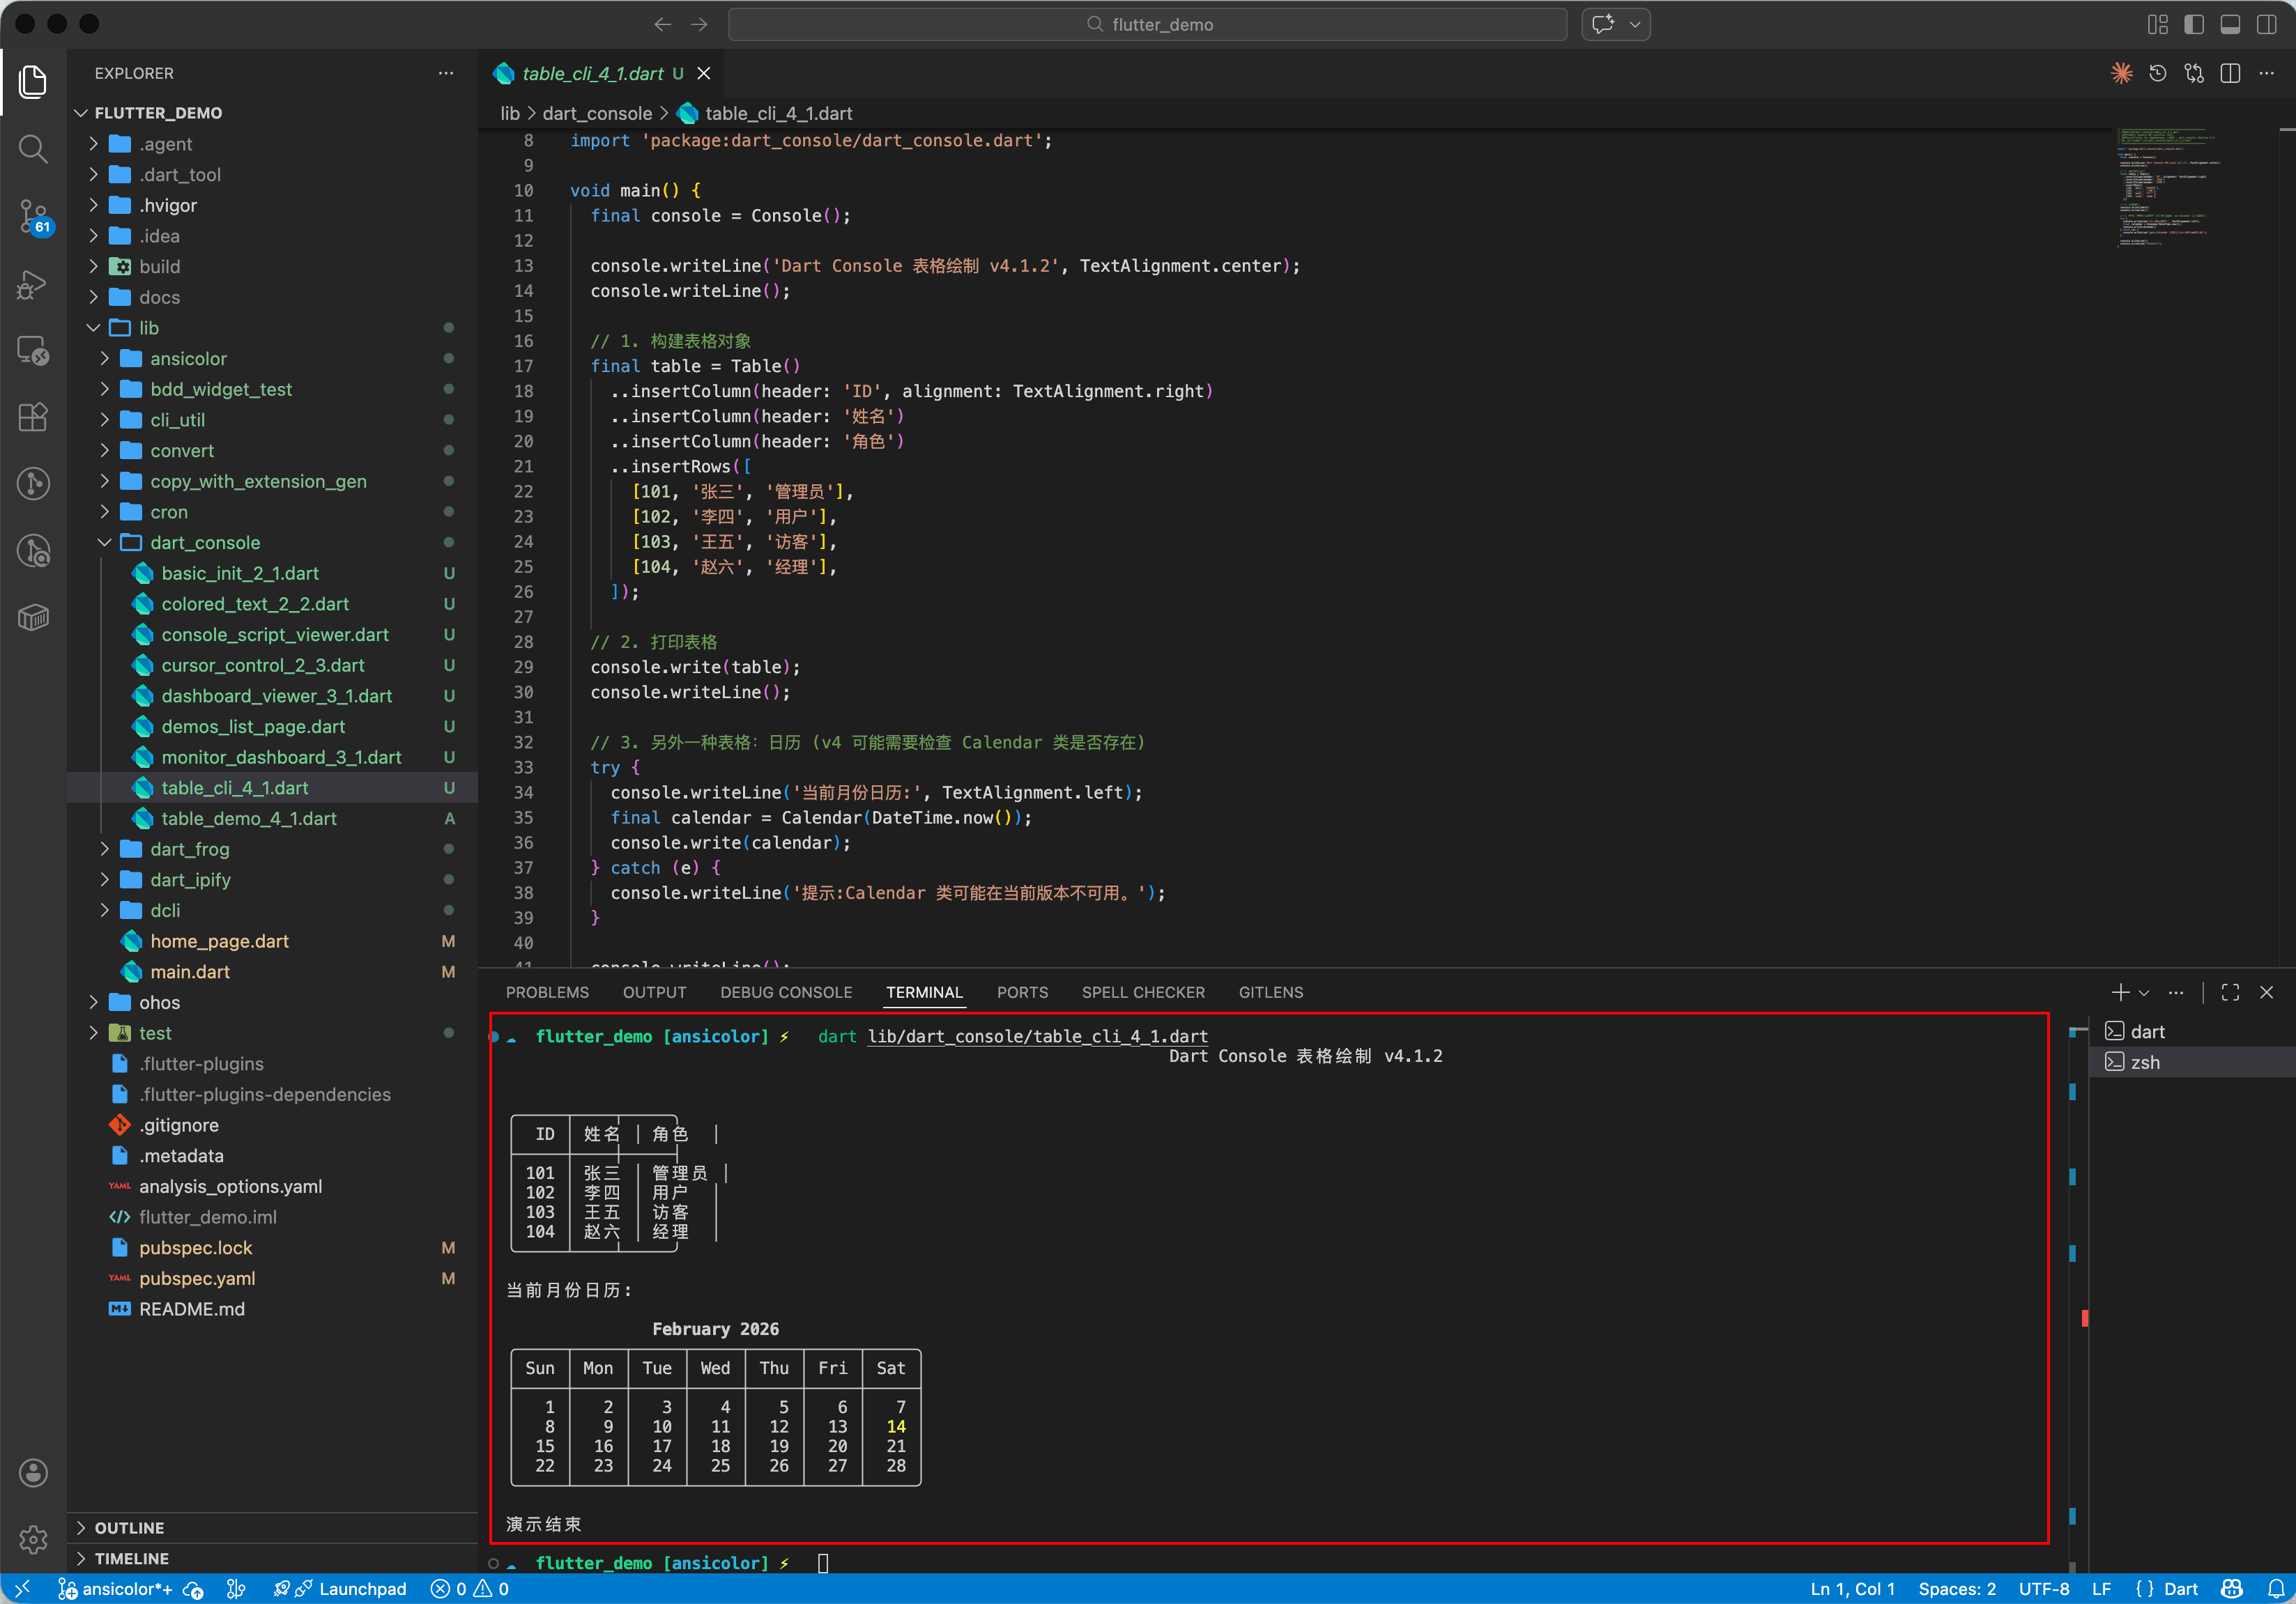Toggle the bottom panel layout button
This screenshot has width=2296, height=1604.
point(2229,24)
